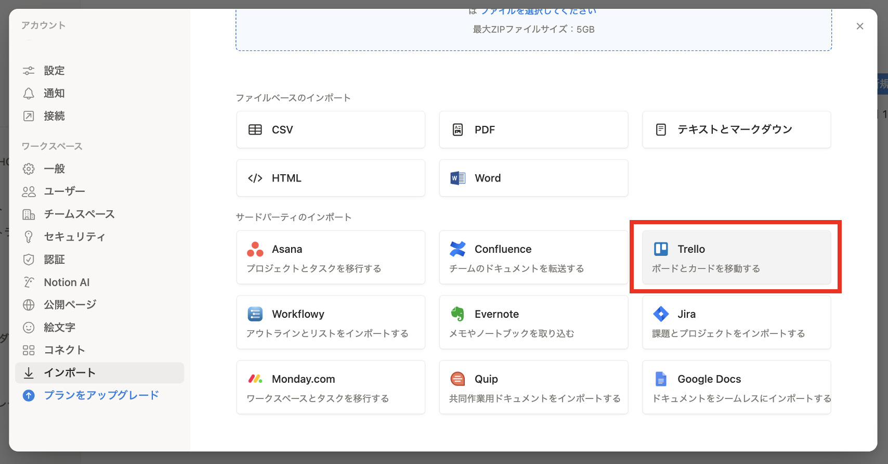Click the Word logo icon
The image size is (888, 464).
[458, 178]
